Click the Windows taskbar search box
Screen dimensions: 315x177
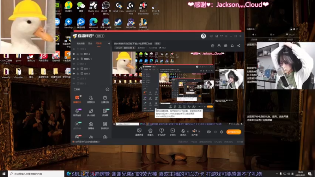point(36,173)
